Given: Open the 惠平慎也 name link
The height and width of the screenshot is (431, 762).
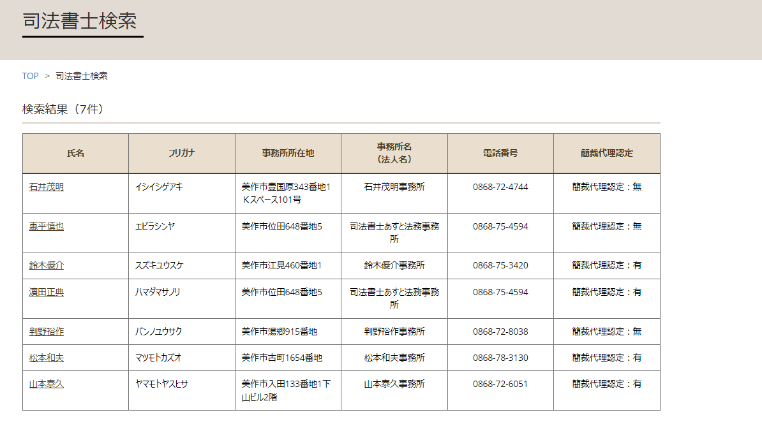Looking at the screenshot, I should pos(46,226).
